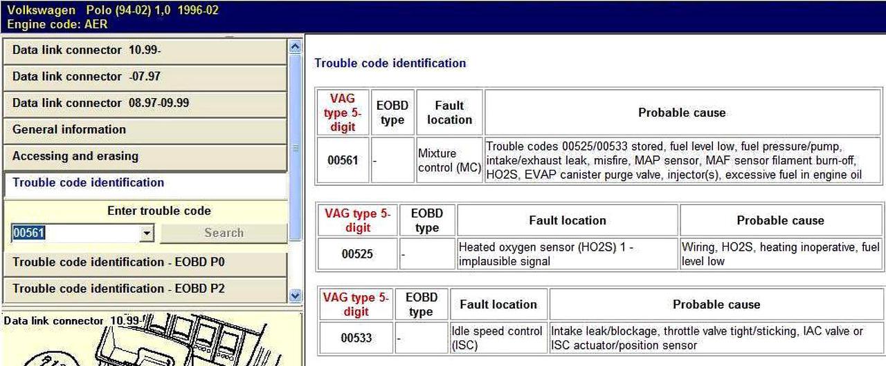The width and height of the screenshot is (886, 366).
Task: Click the 00525 code cell
Action: 357,253
